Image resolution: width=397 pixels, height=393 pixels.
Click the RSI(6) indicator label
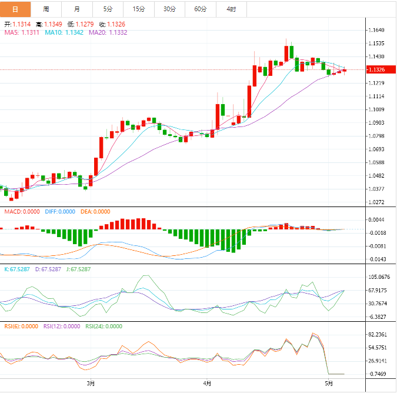click(x=21, y=326)
